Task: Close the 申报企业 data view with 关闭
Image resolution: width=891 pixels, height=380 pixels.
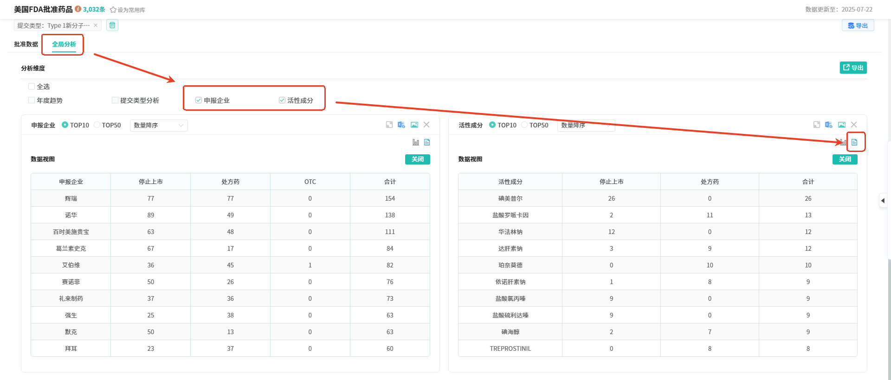Action: 417,159
